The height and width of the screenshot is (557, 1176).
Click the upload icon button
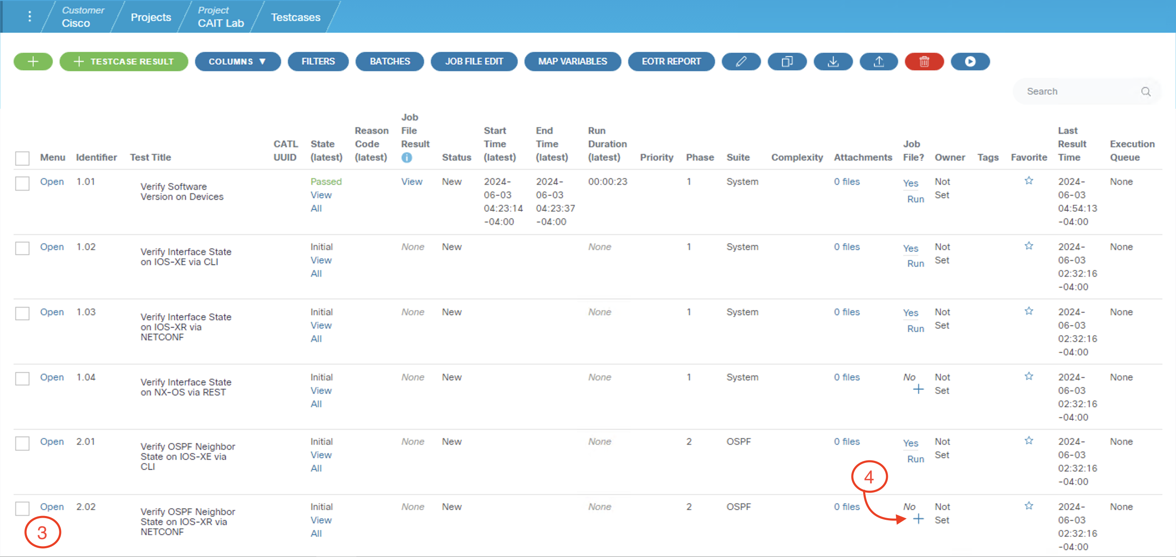pyautogui.click(x=878, y=61)
